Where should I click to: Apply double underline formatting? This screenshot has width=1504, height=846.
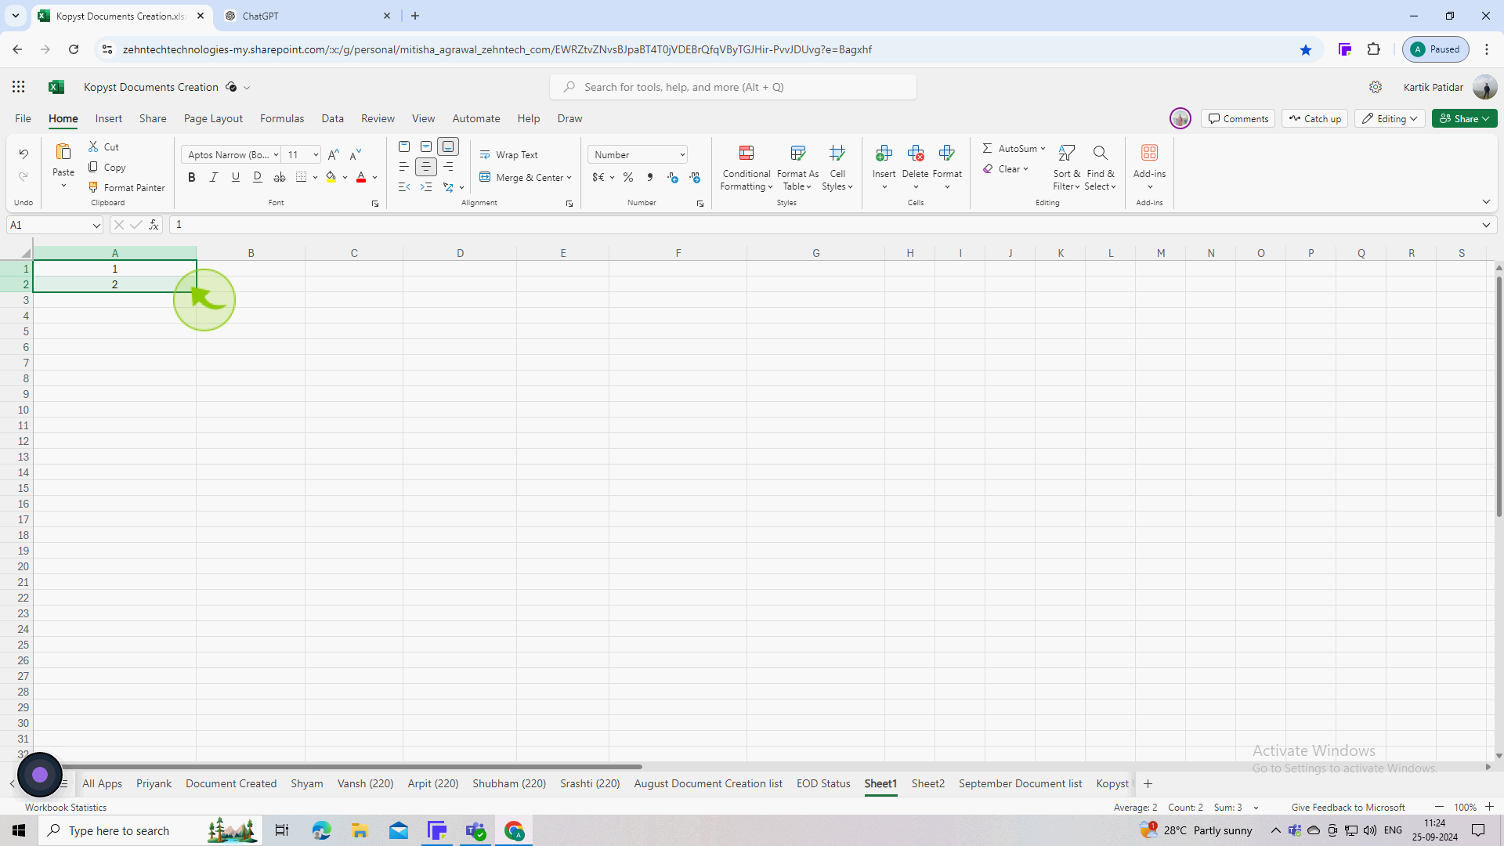pos(258,177)
